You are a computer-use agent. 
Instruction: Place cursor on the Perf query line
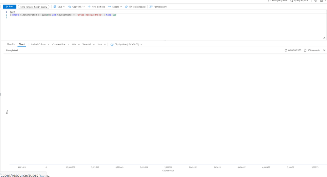pos(12,12)
